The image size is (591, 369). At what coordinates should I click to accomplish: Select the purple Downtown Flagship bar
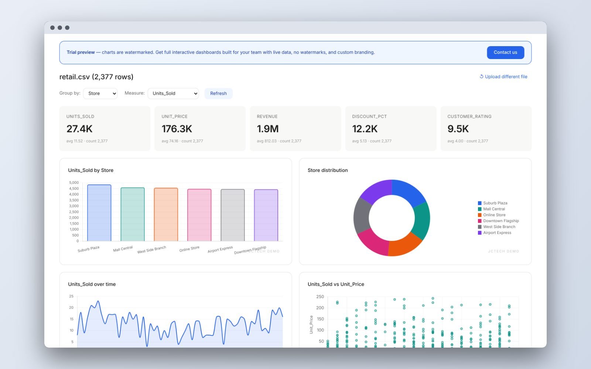[266, 215]
